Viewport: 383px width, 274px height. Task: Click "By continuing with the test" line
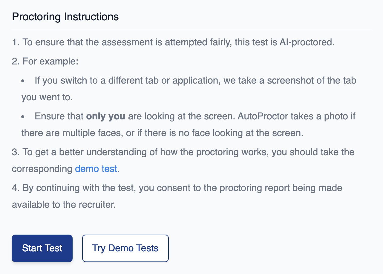[177, 188]
